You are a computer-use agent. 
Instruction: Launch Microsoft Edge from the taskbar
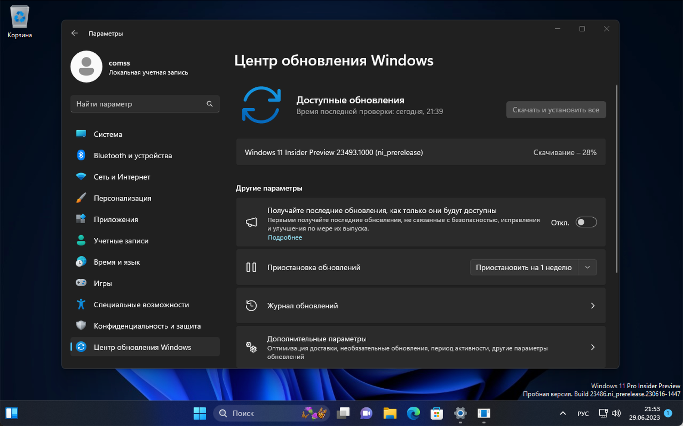(413, 413)
